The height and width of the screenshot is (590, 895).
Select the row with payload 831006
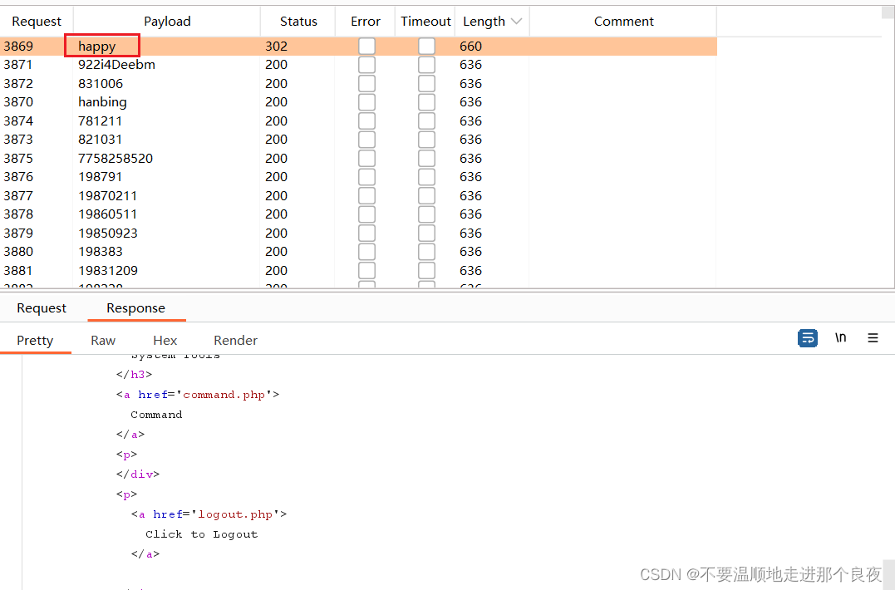pyautogui.click(x=358, y=84)
